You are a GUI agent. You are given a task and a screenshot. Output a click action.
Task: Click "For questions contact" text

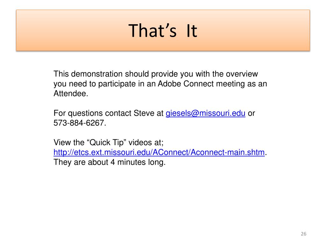pos(93,113)
